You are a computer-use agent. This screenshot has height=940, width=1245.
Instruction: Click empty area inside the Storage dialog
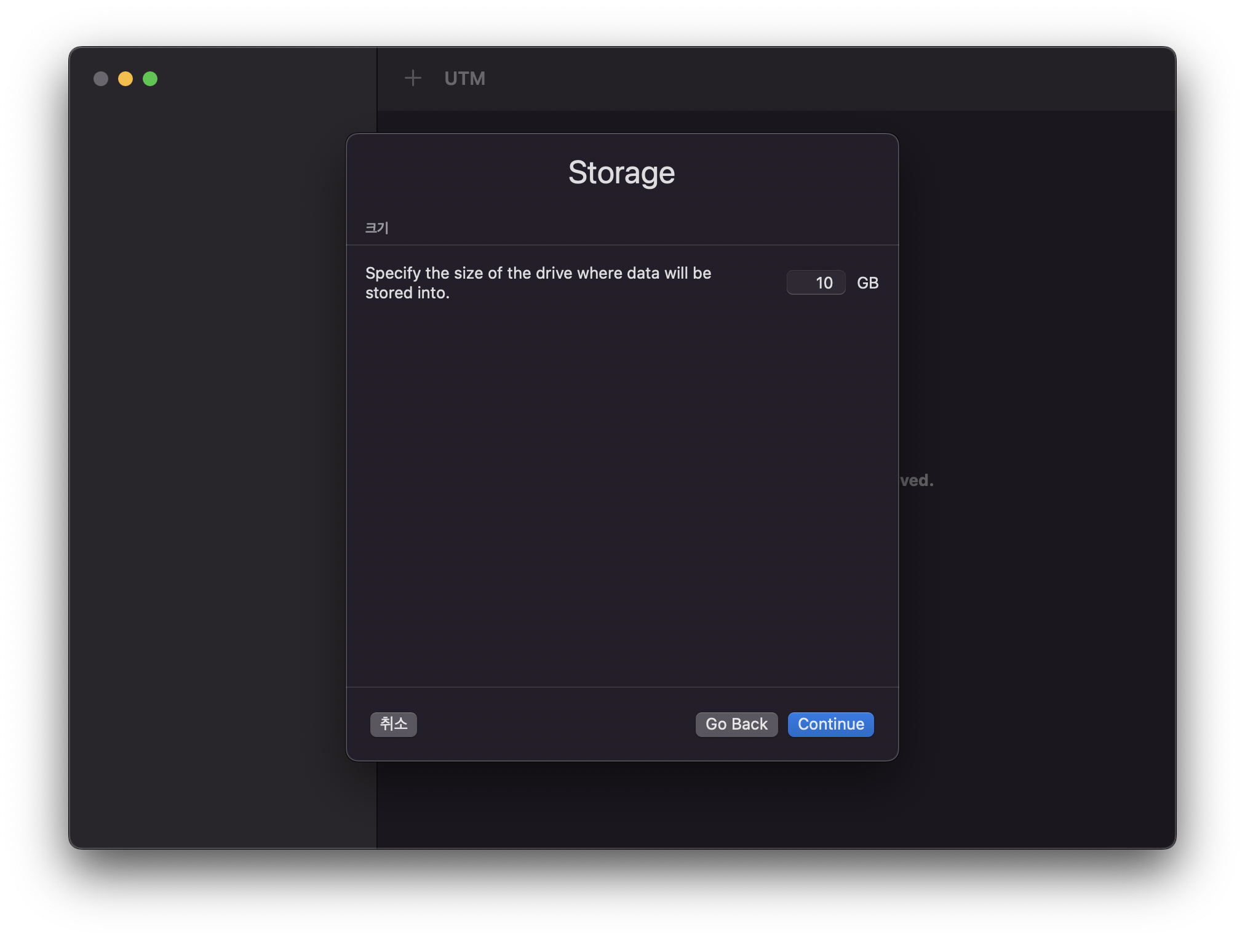[621, 492]
